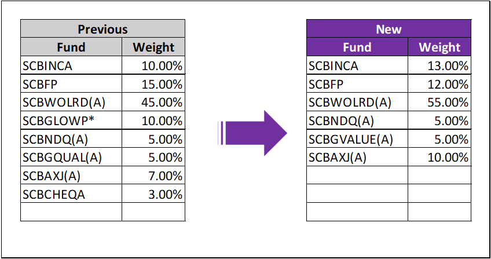
Task: Click SCBWOLRD(A) in the New table
Action: point(357,103)
